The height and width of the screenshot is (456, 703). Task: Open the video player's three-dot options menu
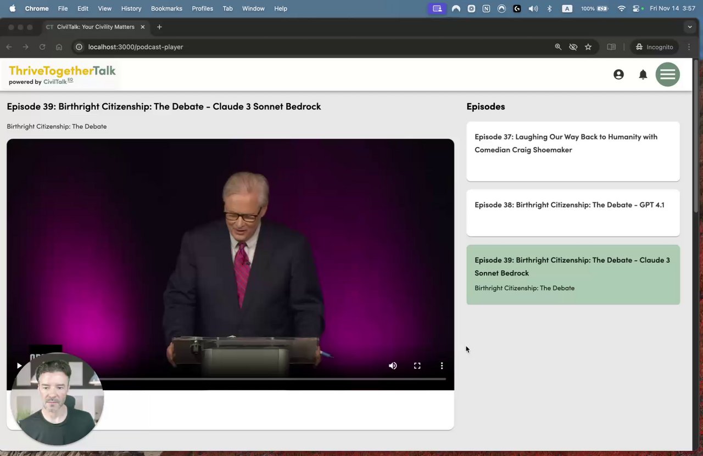click(442, 365)
